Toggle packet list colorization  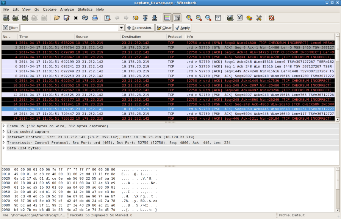[x=168, y=17]
